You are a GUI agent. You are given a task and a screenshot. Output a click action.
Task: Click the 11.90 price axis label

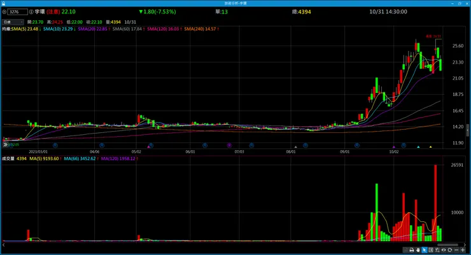pyautogui.click(x=458, y=143)
